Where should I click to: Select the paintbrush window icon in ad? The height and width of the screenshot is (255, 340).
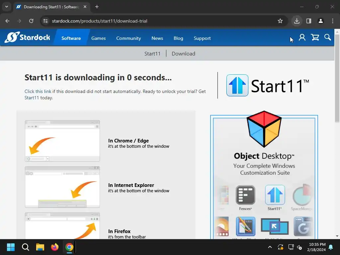[x=245, y=226]
